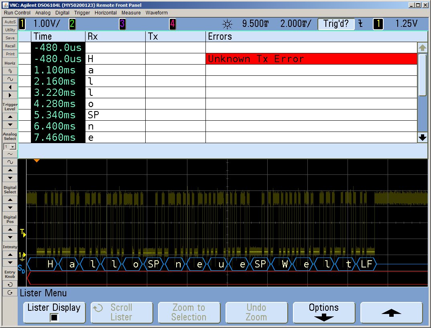The height and width of the screenshot is (328, 431).
Task: Click the AutoS autoscale button
Action: point(10,22)
